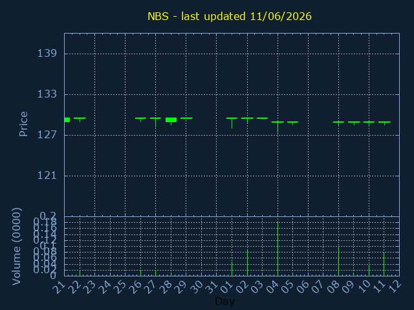414x310 pixels.
Task: Click the filled green candle on day 28
Action: pyautogui.click(x=171, y=120)
